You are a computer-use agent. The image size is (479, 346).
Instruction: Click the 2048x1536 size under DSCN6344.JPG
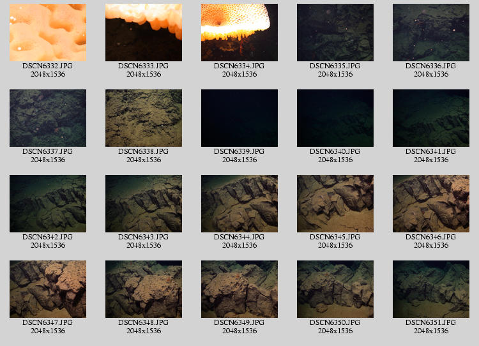(x=240, y=245)
